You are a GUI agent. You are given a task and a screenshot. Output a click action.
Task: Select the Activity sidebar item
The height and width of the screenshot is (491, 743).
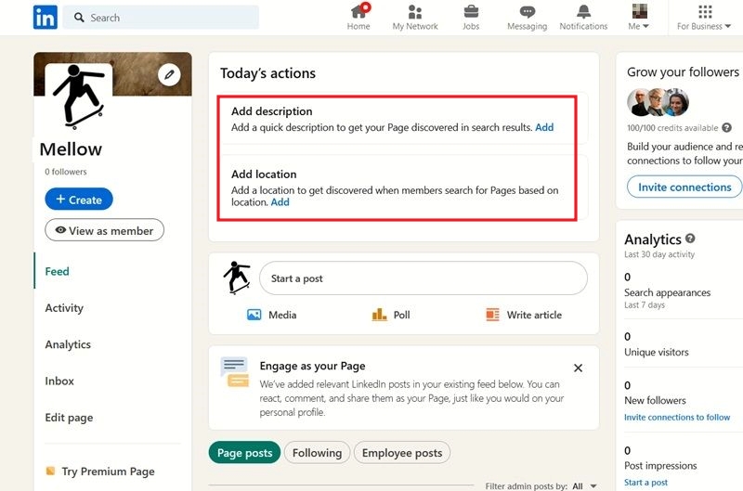coord(64,308)
